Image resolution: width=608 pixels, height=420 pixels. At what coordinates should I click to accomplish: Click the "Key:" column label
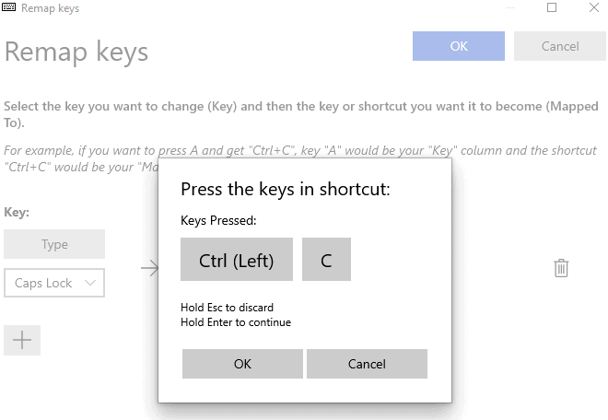tap(17, 212)
